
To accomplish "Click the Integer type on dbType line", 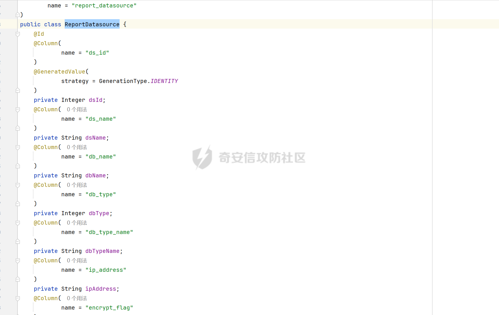I will (x=73, y=213).
